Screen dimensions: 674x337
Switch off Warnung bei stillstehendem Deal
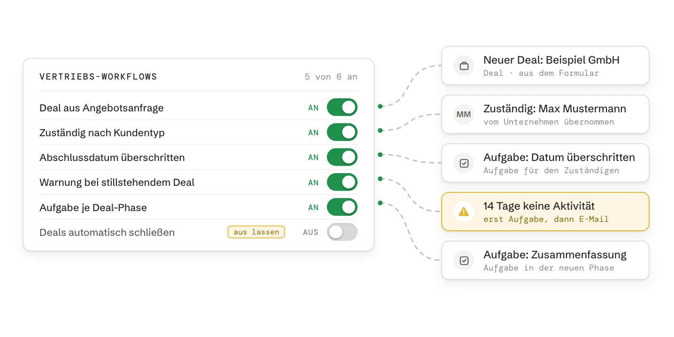tap(342, 182)
